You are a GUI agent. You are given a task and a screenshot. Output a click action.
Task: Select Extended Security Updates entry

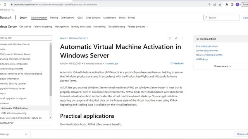(x=13, y=83)
